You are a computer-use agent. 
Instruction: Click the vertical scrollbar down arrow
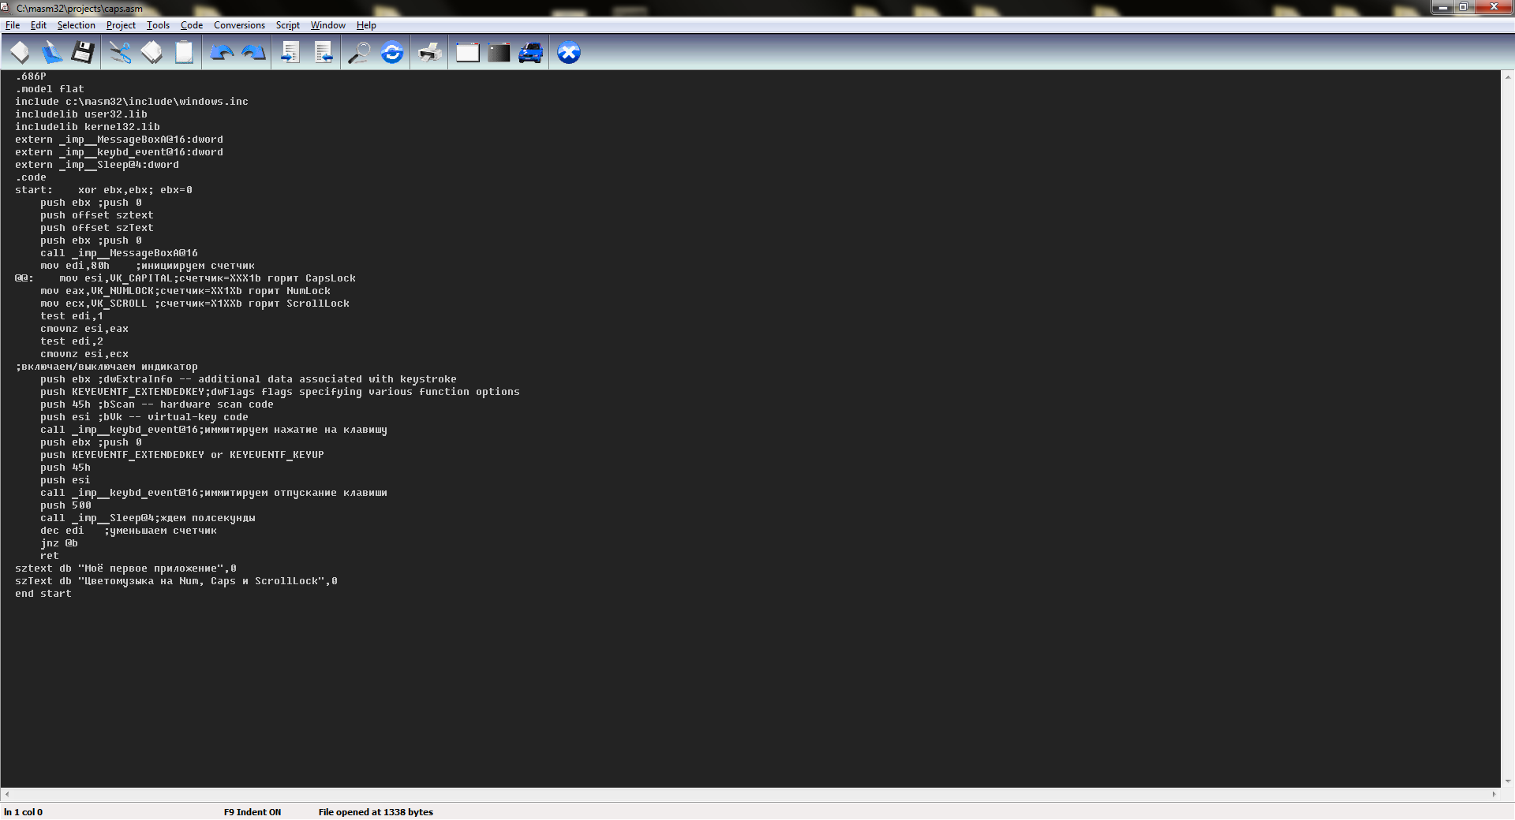coord(1508,781)
